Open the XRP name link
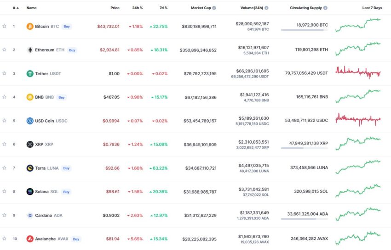This screenshot has height=250, width=391. tap(39, 144)
